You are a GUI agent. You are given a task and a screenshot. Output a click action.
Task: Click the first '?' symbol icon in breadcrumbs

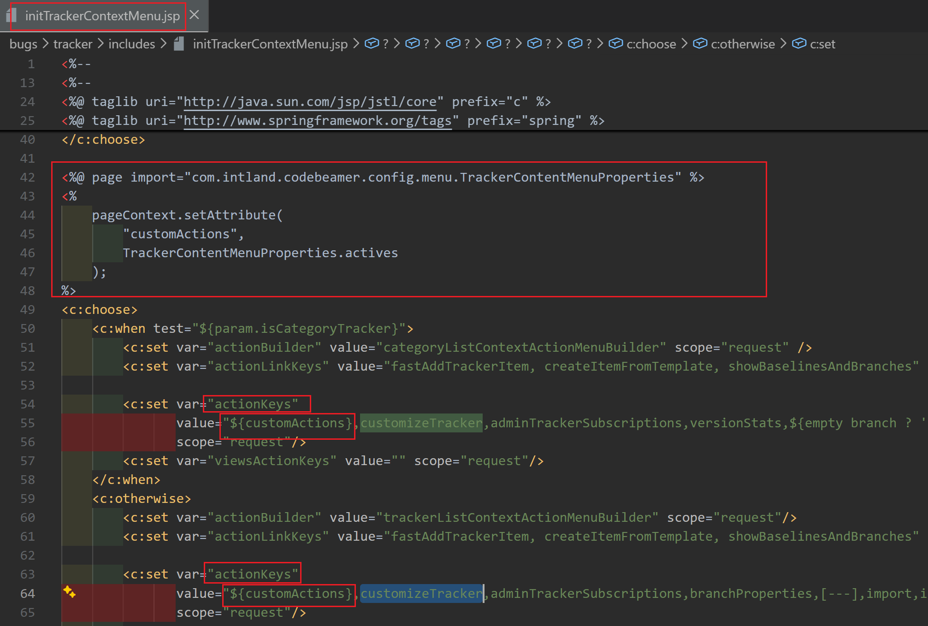point(372,44)
